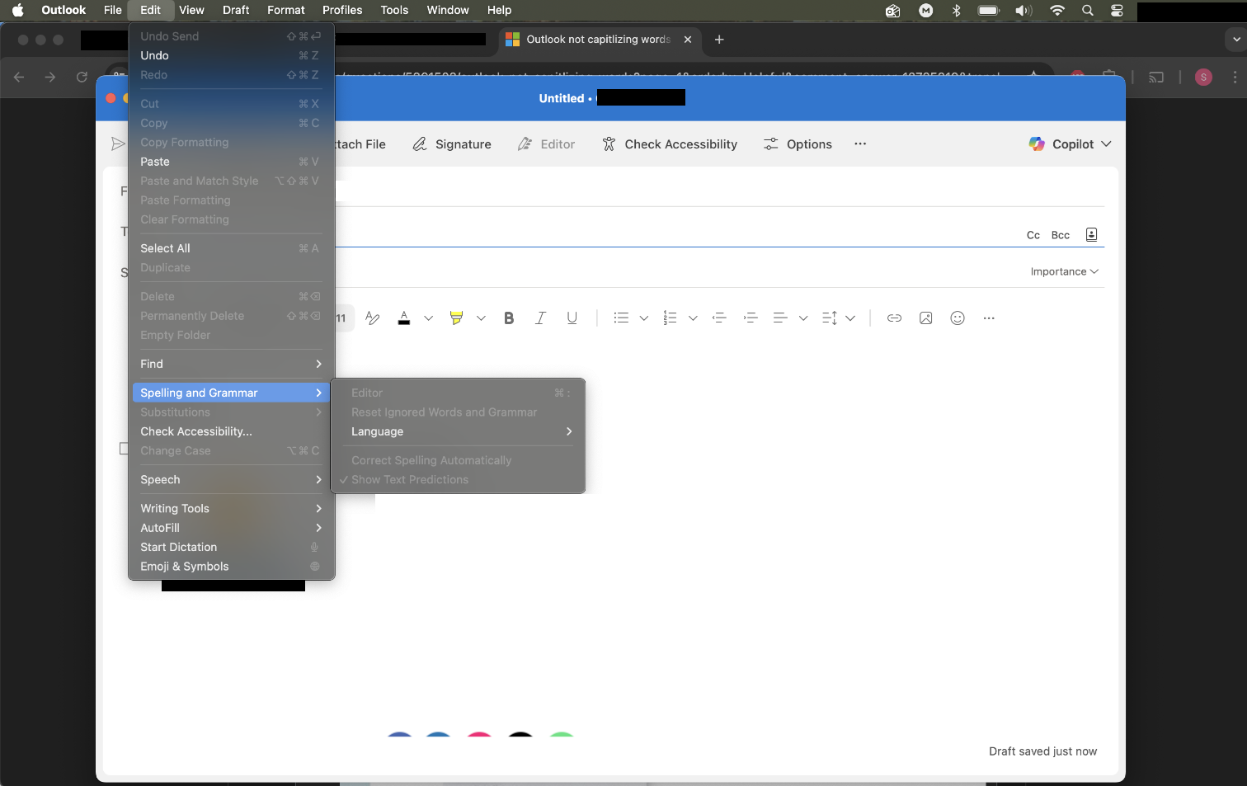Image resolution: width=1247 pixels, height=786 pixels.
Task: Open the font color dropdown arrow
Action: [428, 318]
